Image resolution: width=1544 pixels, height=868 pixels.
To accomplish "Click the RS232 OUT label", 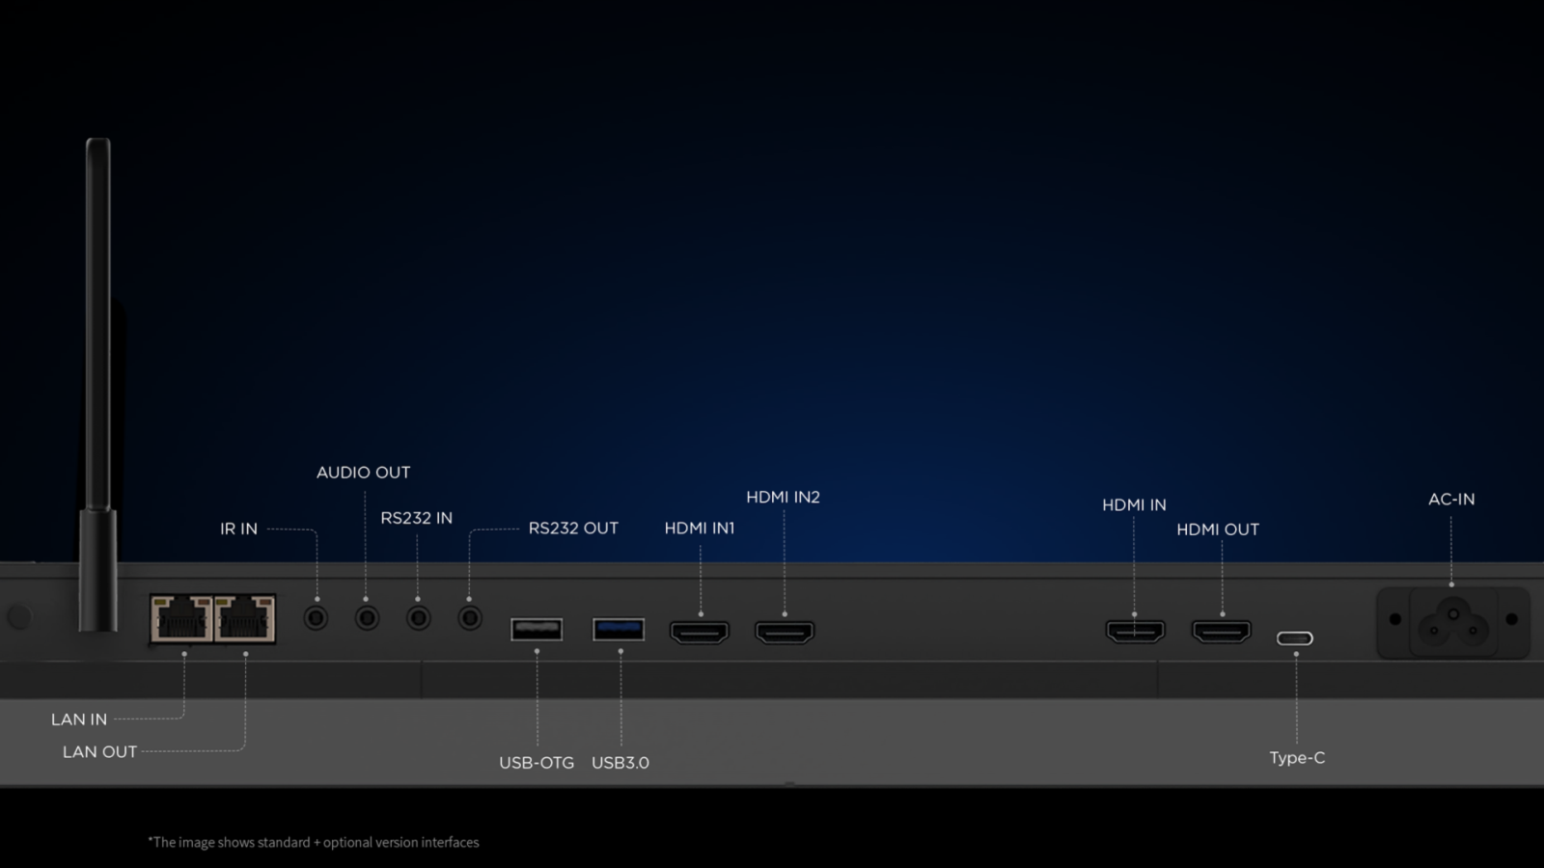I will click(573, 529).
